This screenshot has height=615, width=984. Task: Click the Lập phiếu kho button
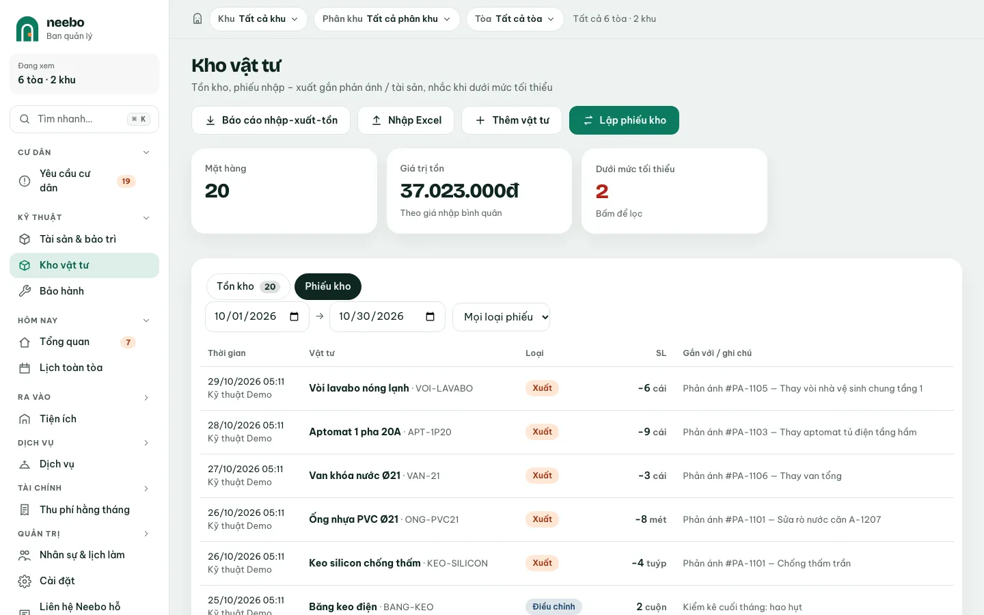point(624,120)
